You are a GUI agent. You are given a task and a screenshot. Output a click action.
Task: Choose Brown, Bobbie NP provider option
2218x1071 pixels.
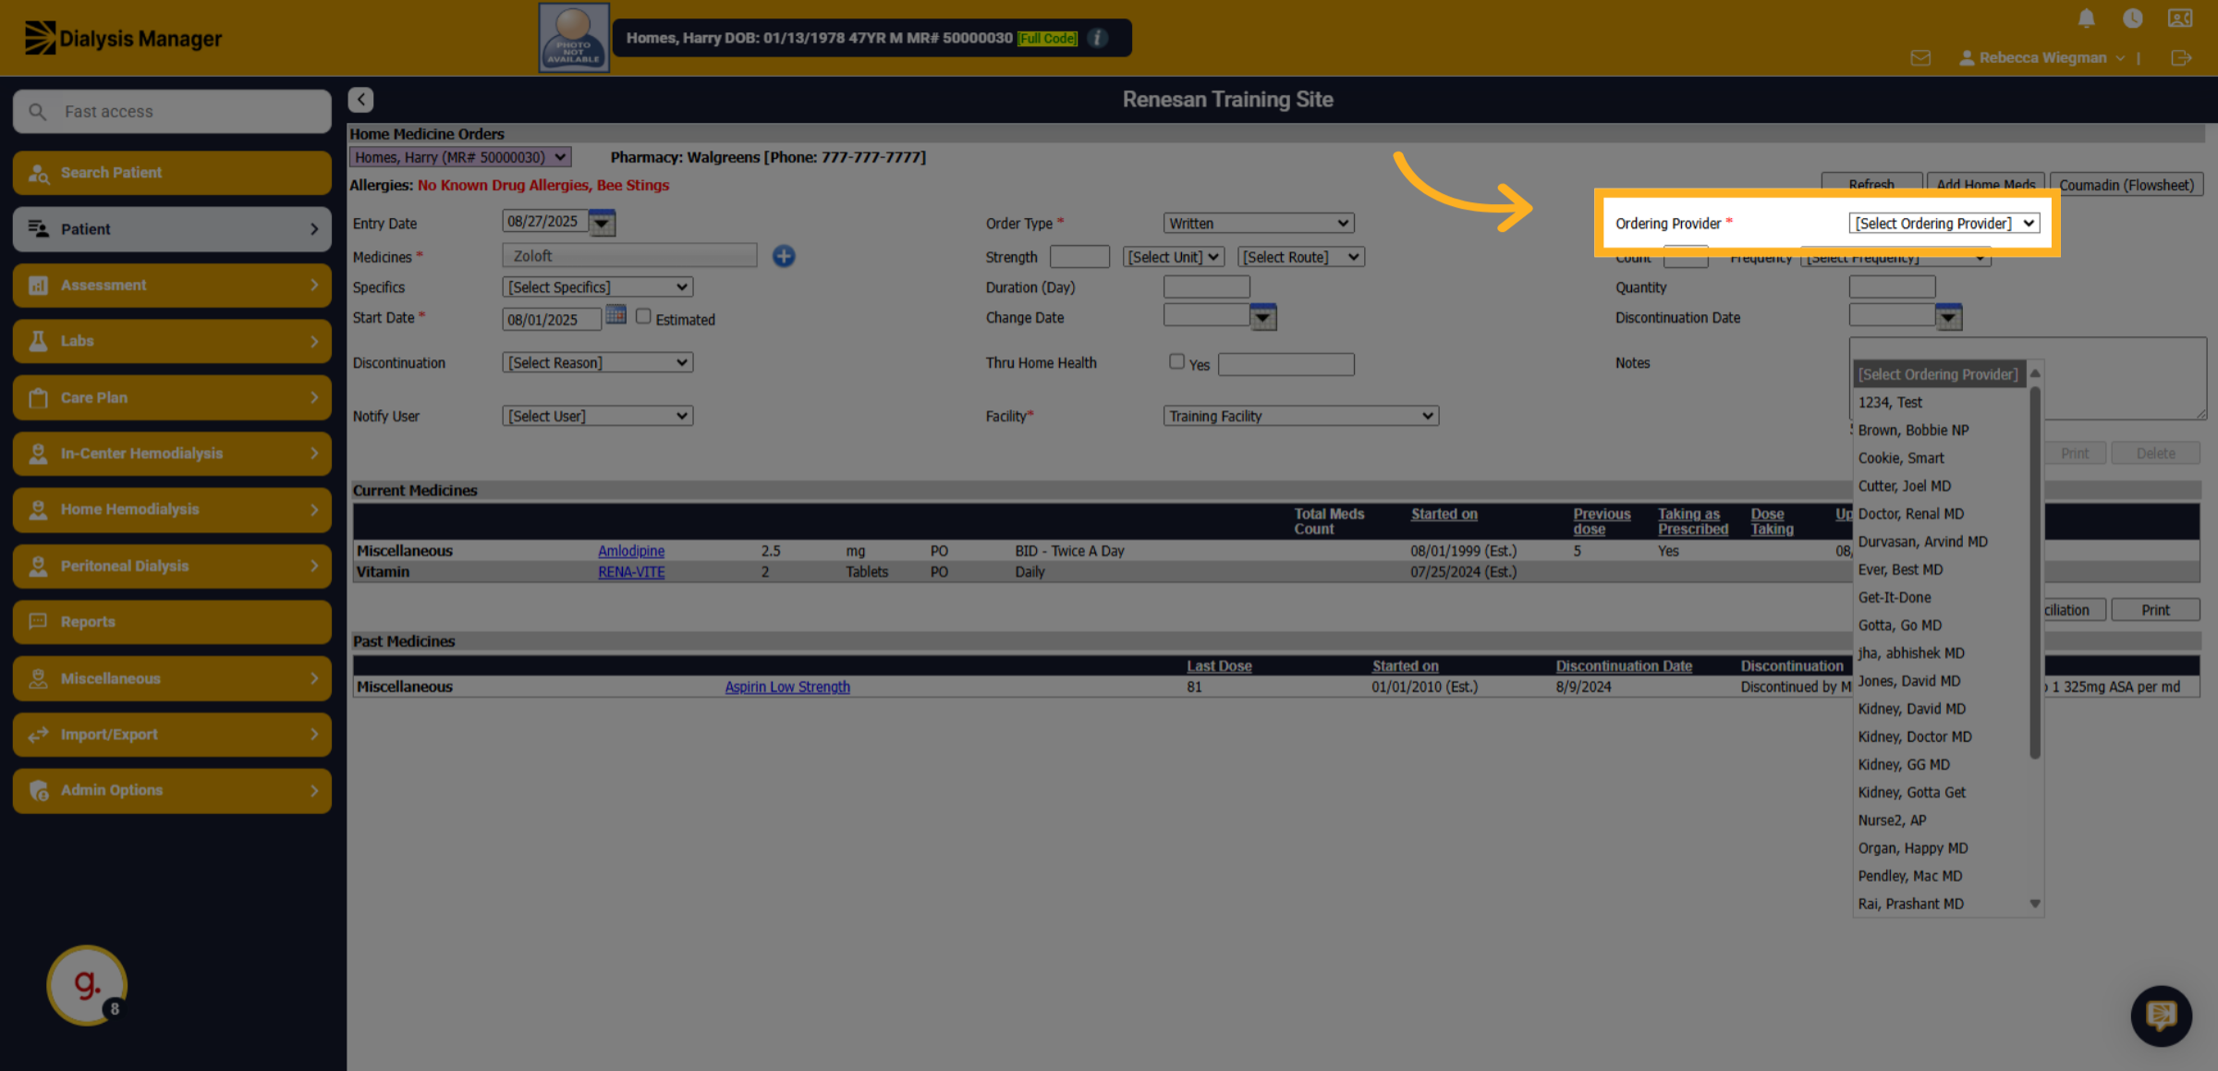pyautogui.click(x=1913, y=431)
